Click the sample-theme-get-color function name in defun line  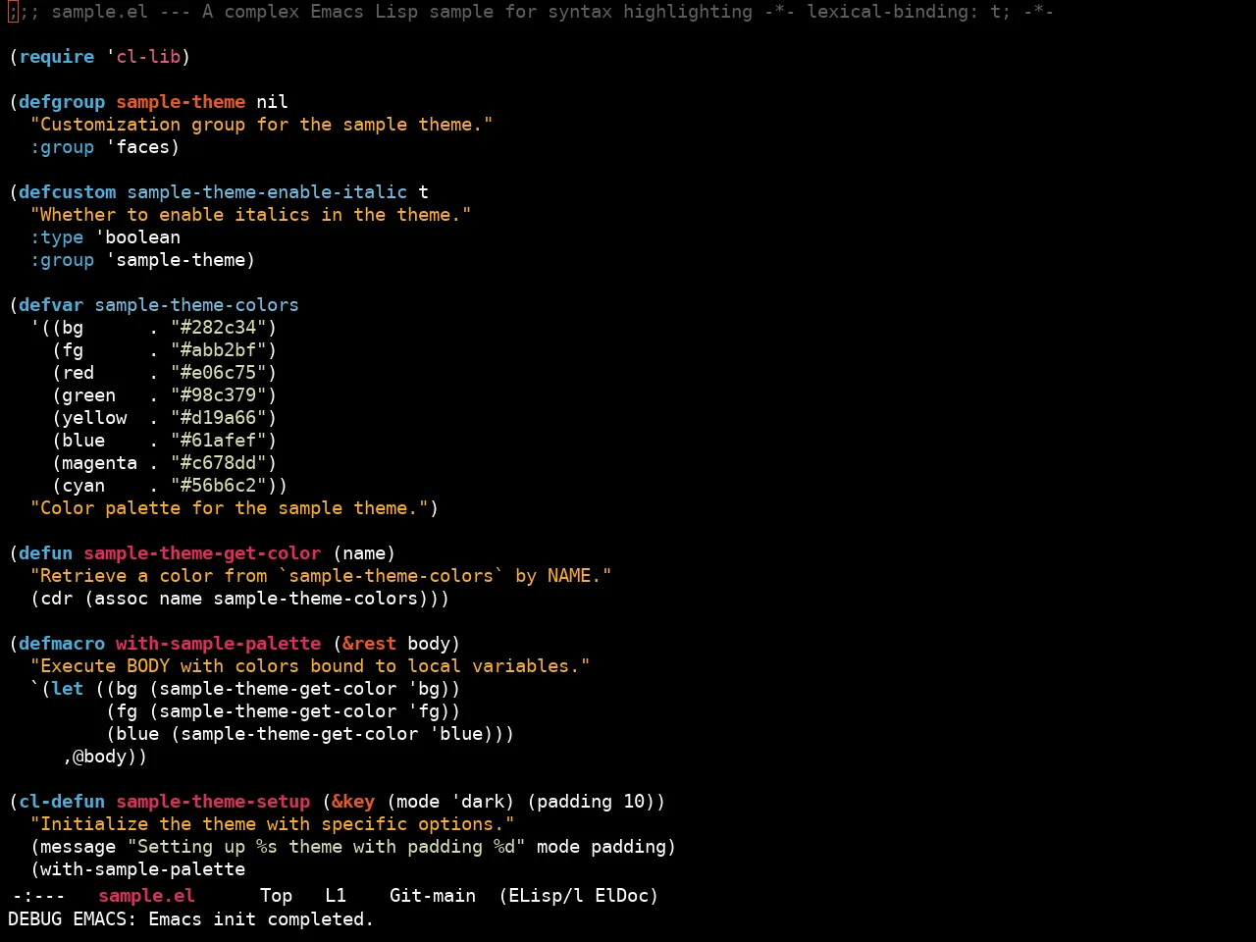[x=202, y=553]
